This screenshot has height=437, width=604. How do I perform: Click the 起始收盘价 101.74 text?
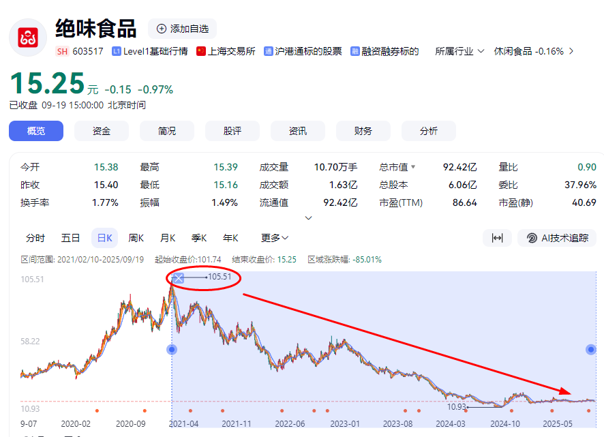[x=188, y=260]
